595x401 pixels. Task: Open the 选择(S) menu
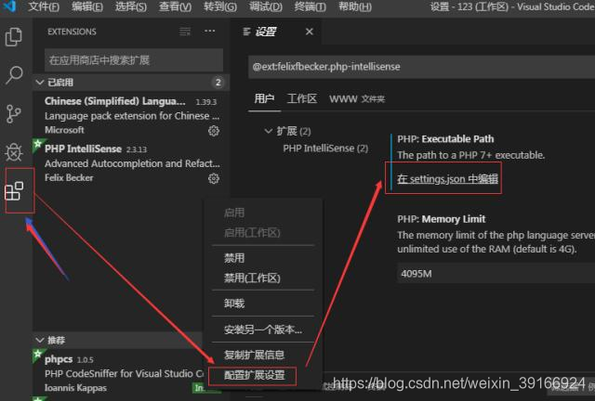[131, 6]
